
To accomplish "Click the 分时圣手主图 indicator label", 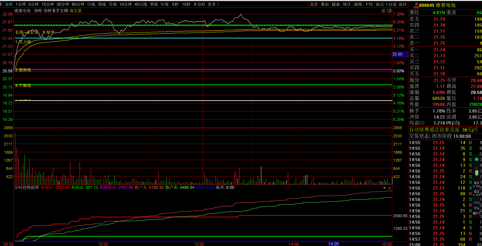I will coord(56,11).
